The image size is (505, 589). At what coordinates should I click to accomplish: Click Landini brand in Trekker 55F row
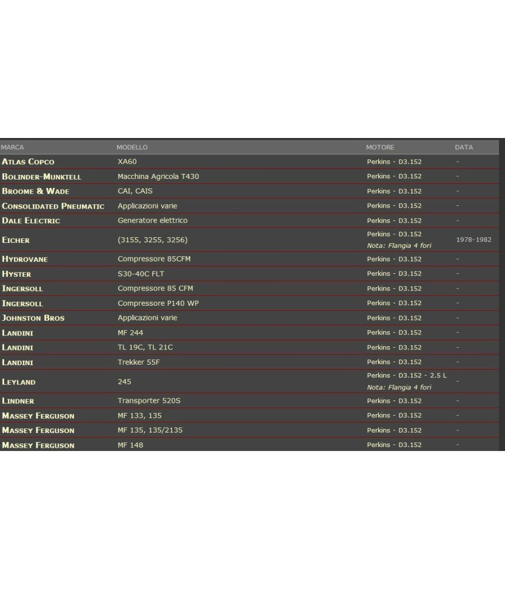pyautogui.click(x=17, y=362)
